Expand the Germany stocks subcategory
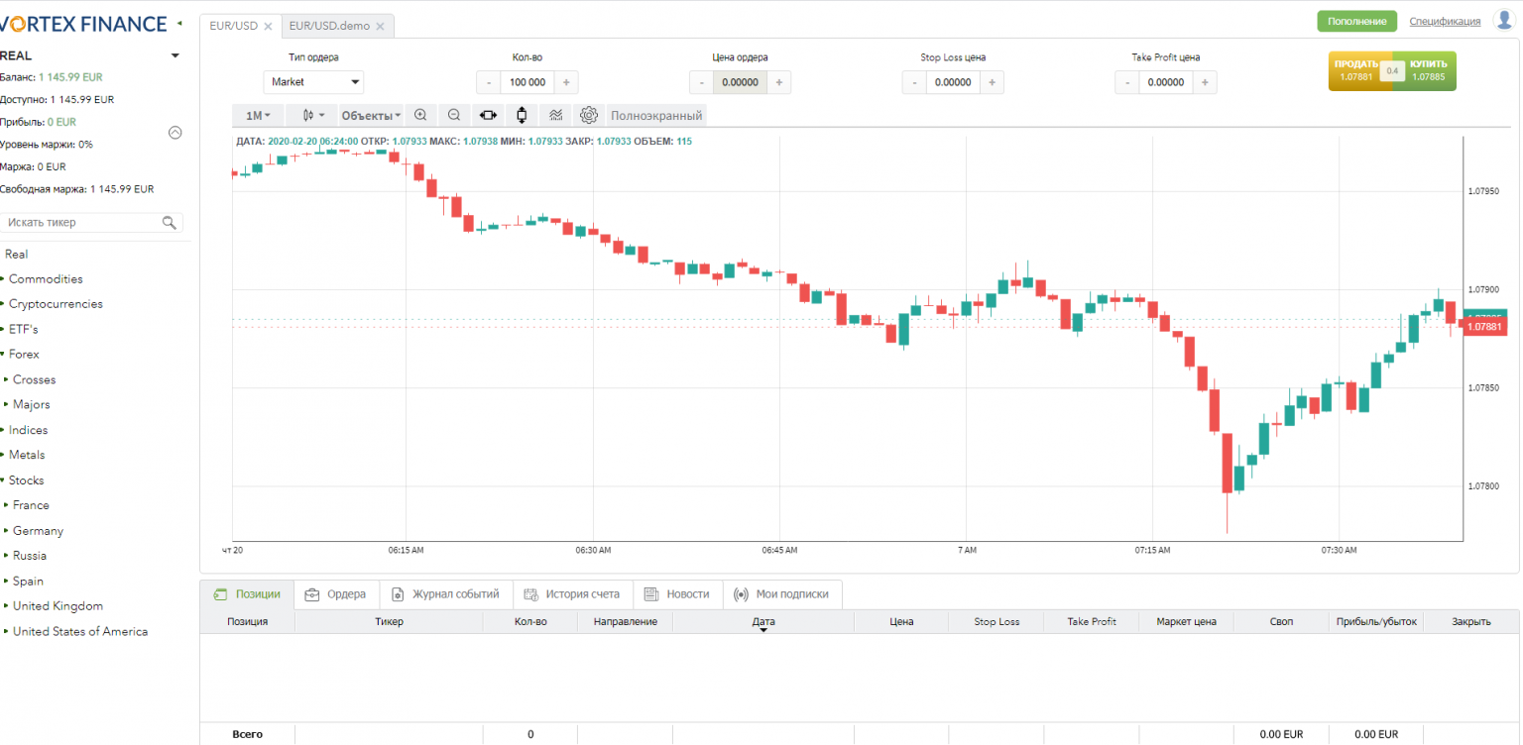Viewport: 1523px width, 745px height. [38, 531]
